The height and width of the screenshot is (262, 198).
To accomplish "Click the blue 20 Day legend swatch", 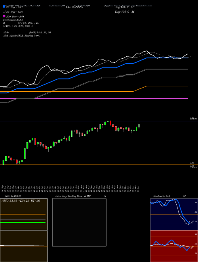I will click(x=4, y=7).
